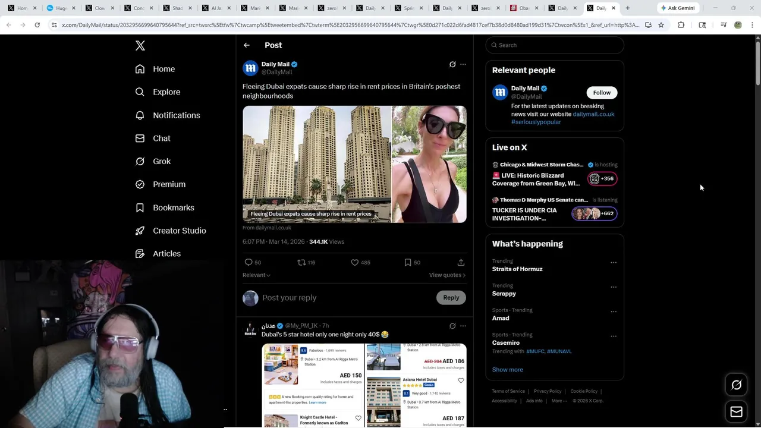The width and height of the screenshot is (761, 428).
Task: Open the AED 150 hotel listing image
Action: click(x=281, y=364)
